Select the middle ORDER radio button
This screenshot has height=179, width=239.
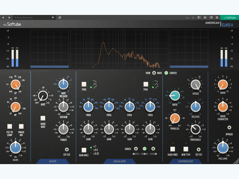click(x=145, y=149)
